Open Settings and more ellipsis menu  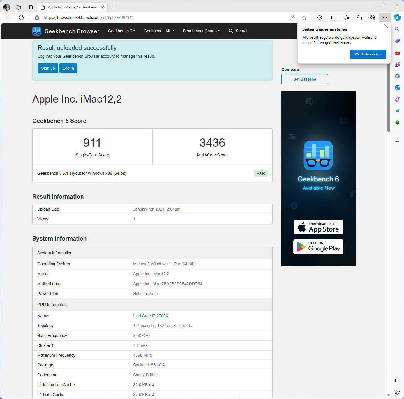point(385,17)
